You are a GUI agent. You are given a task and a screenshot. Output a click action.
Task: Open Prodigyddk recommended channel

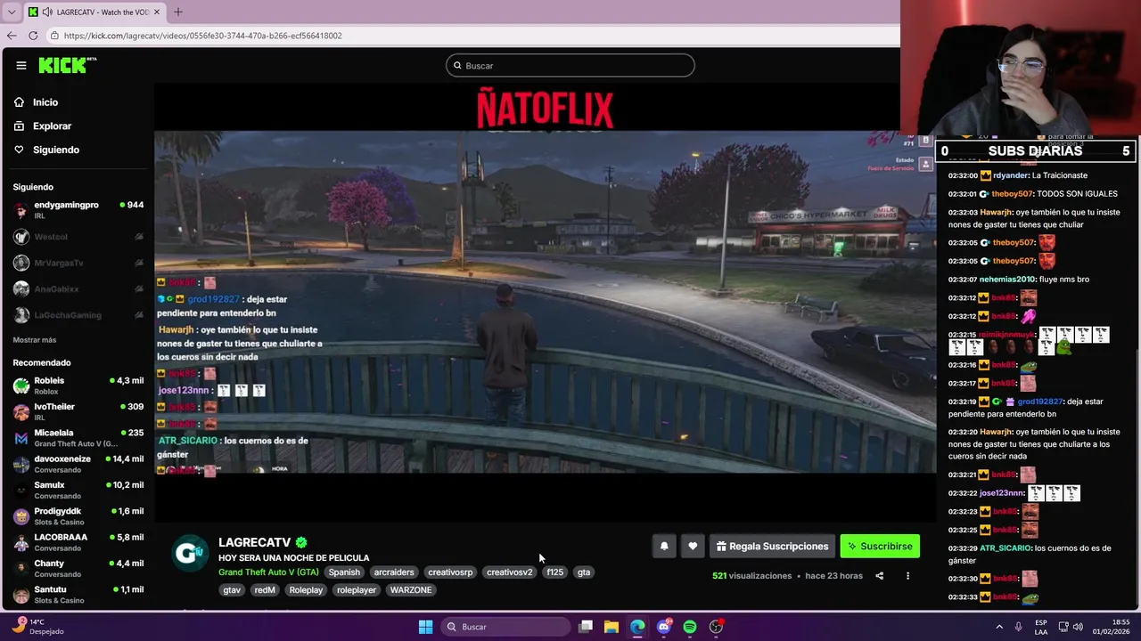(78, 516)
